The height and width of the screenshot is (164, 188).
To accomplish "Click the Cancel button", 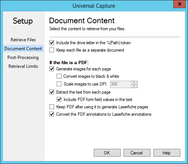I will pos(137,153).
